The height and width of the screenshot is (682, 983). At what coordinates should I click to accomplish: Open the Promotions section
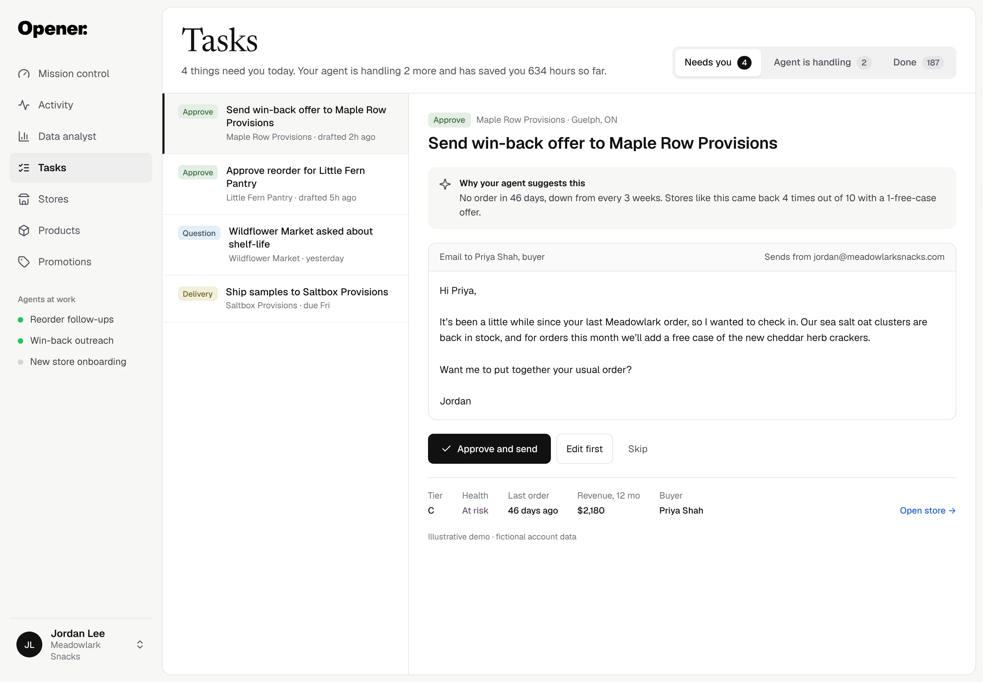click(x=81, y=262)
